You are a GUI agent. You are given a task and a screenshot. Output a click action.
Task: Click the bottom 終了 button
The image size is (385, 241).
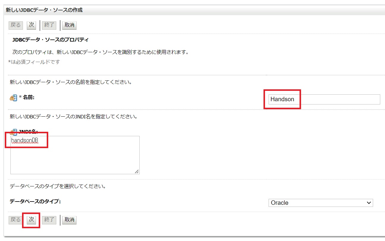tap(49, 220)
